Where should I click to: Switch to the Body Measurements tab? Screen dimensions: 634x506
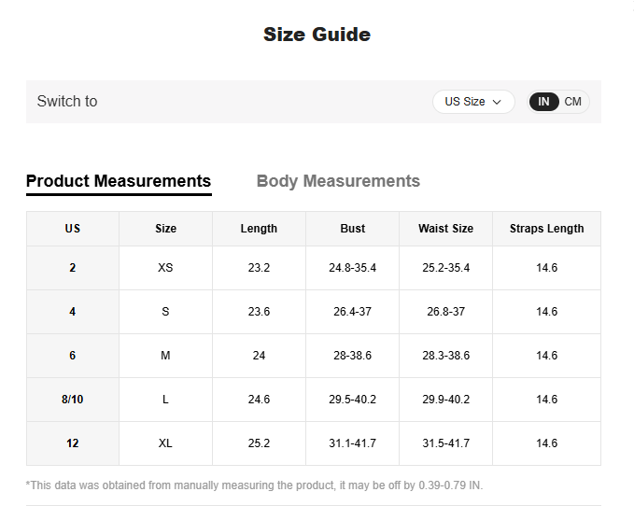click(338, 181)
